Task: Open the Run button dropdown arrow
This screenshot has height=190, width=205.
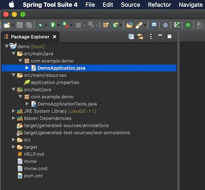Action: coord(58,25)
